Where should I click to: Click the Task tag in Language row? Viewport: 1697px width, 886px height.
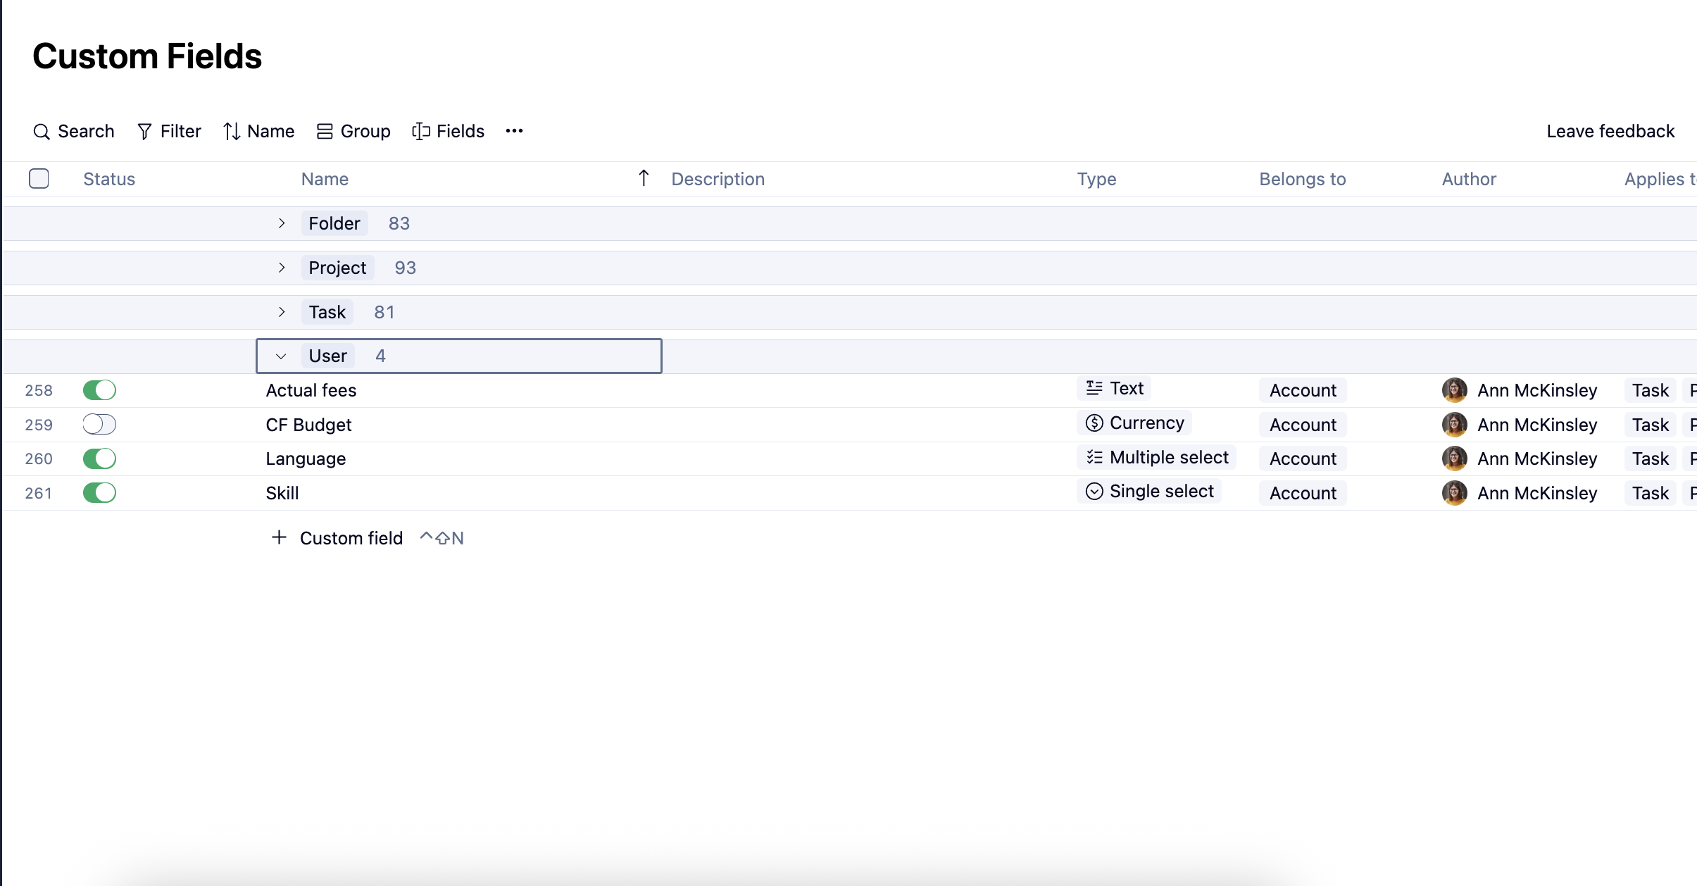[1651, 458]
